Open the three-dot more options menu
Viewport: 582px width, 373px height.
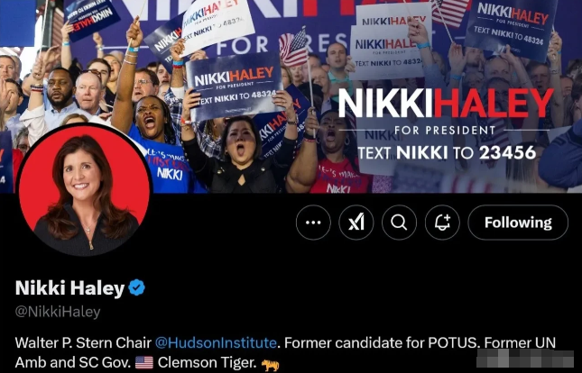[x=313, y=223]
